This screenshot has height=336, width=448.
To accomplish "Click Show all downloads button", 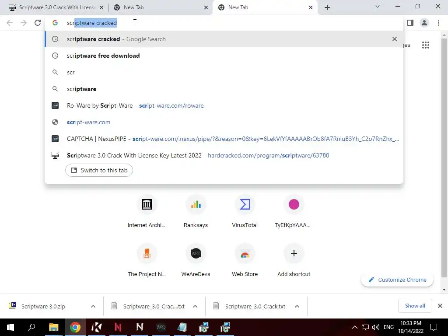I will pos(415,306).
